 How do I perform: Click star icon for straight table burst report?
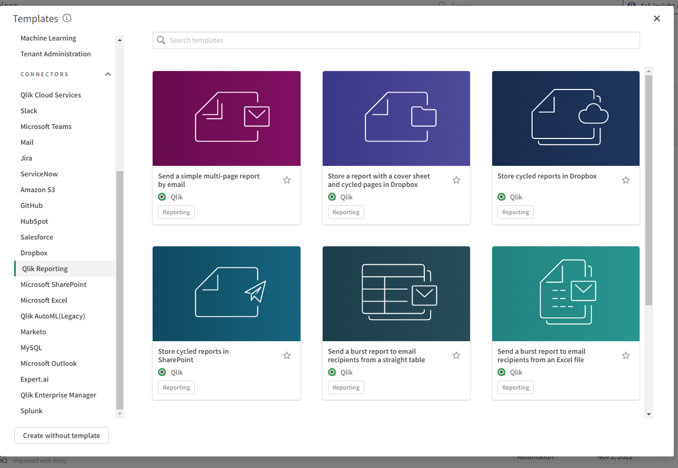pyautogui.click(x=456, y=355)
